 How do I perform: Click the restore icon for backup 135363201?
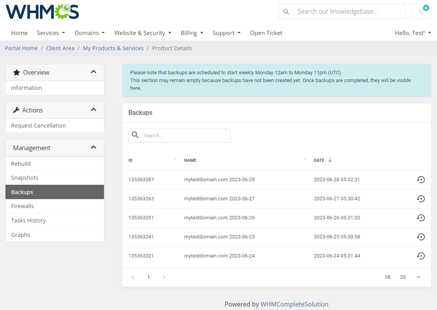tap(421, 256)
